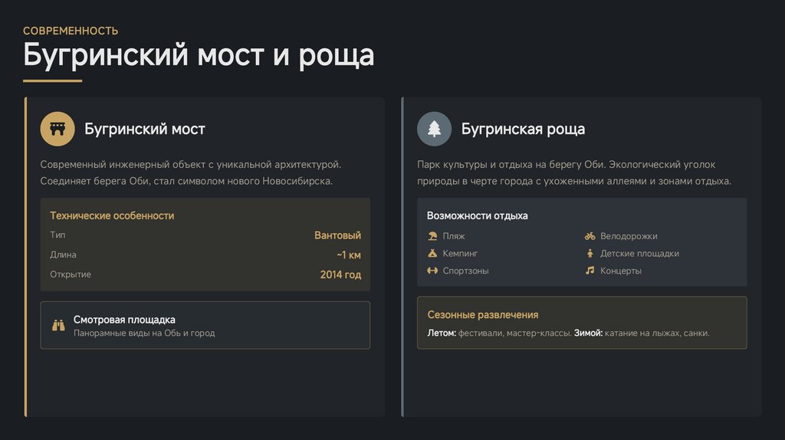The height and width of the screenshot is (440, 785).
Task: Click the Технические особенности heading
Action: tap(112, 215)
